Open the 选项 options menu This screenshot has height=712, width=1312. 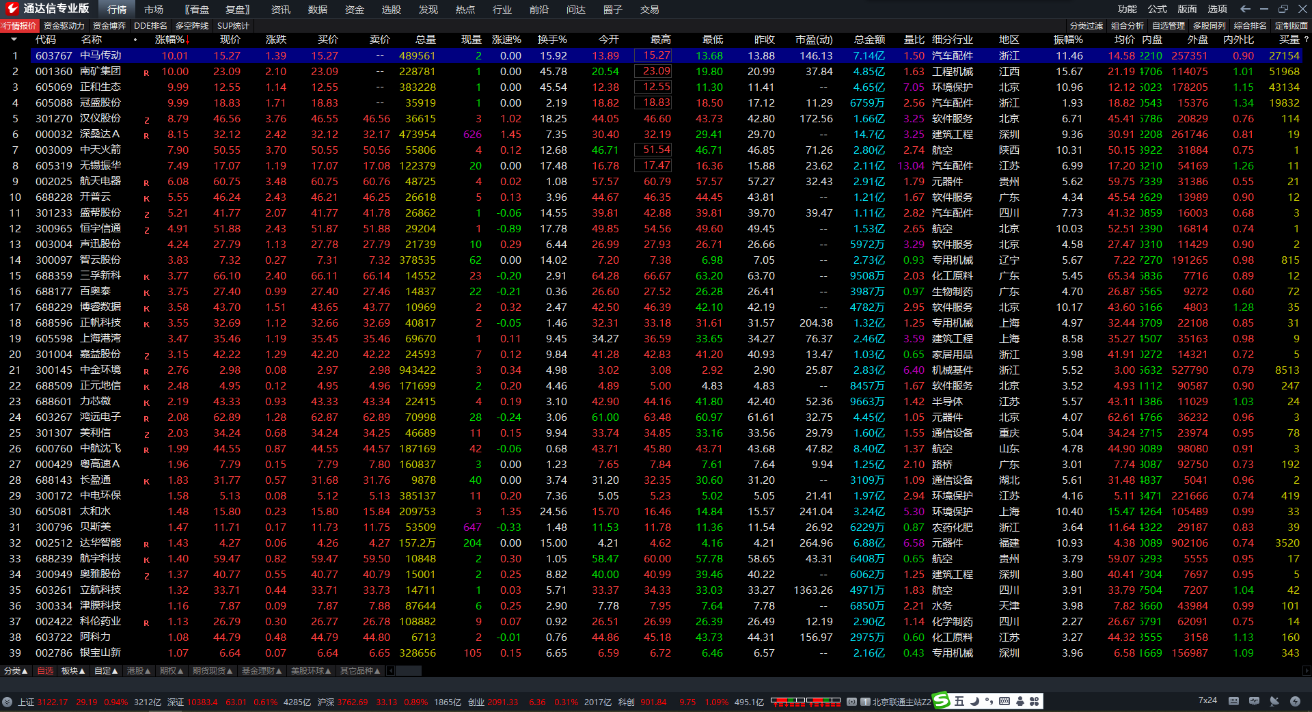tap(1218, 9)
